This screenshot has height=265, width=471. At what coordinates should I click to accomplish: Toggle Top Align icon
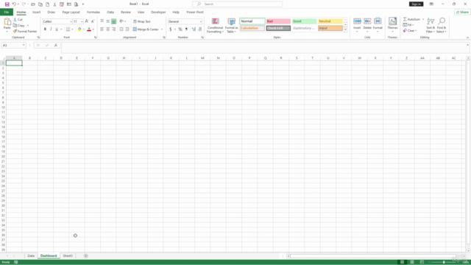[x=102, y=21]
